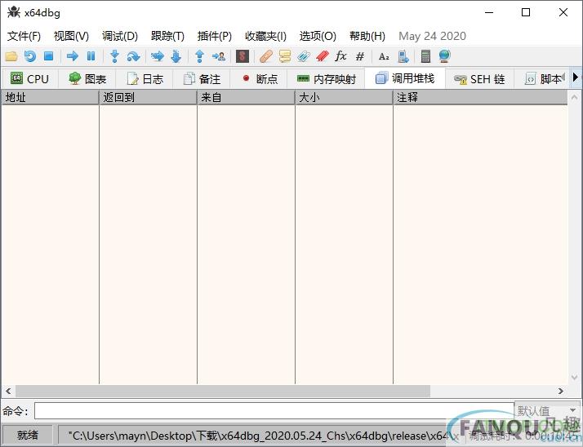583x447 pixels.
Task: Open the intermodular calls icon
Action: tap(403, 56)
